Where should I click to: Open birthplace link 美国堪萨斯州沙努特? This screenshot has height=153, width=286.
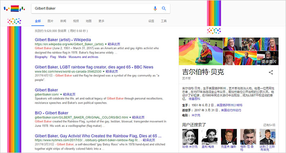tap(230, 105)
